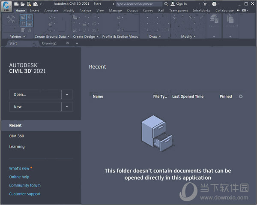257x205 pixels.
Task: Open the Transparent ribbon tab
Action: coord(179,10)
